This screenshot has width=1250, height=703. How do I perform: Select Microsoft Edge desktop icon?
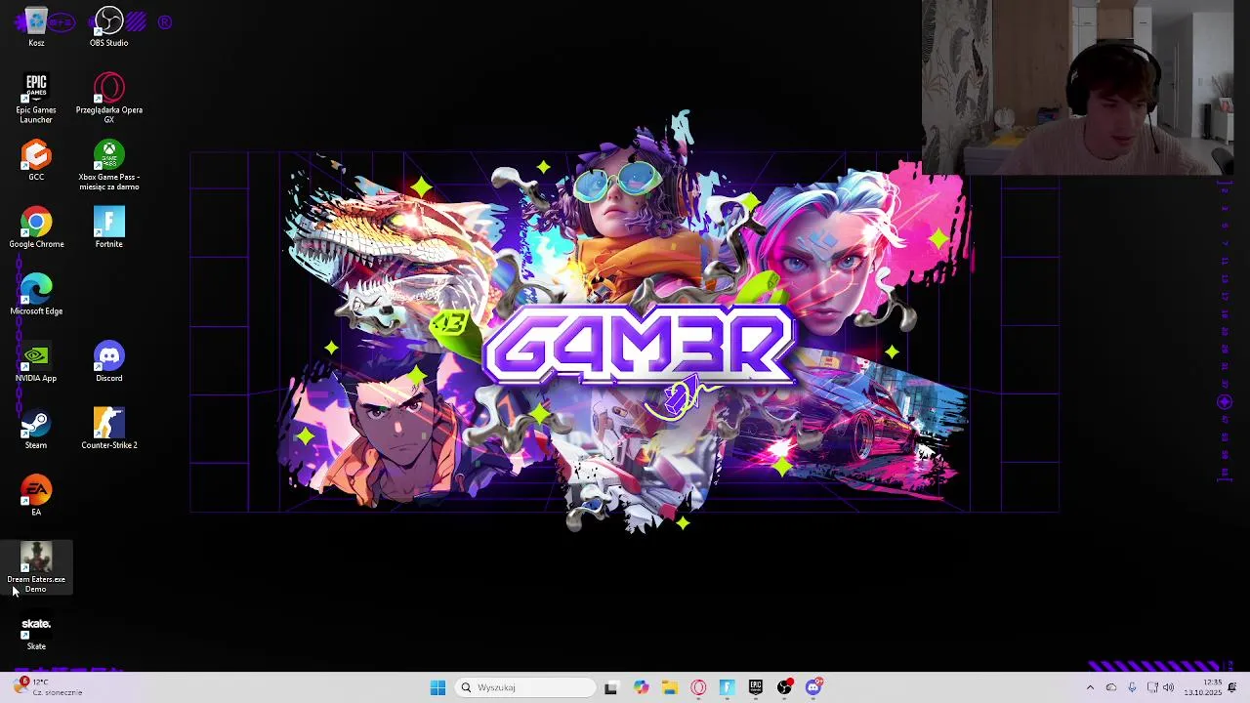[36, 295]
